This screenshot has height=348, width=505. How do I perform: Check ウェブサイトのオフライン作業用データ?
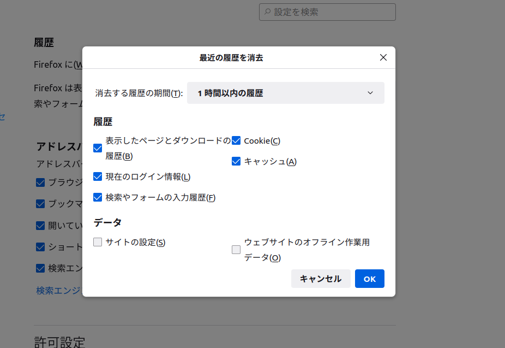click(x=236, y=250)
